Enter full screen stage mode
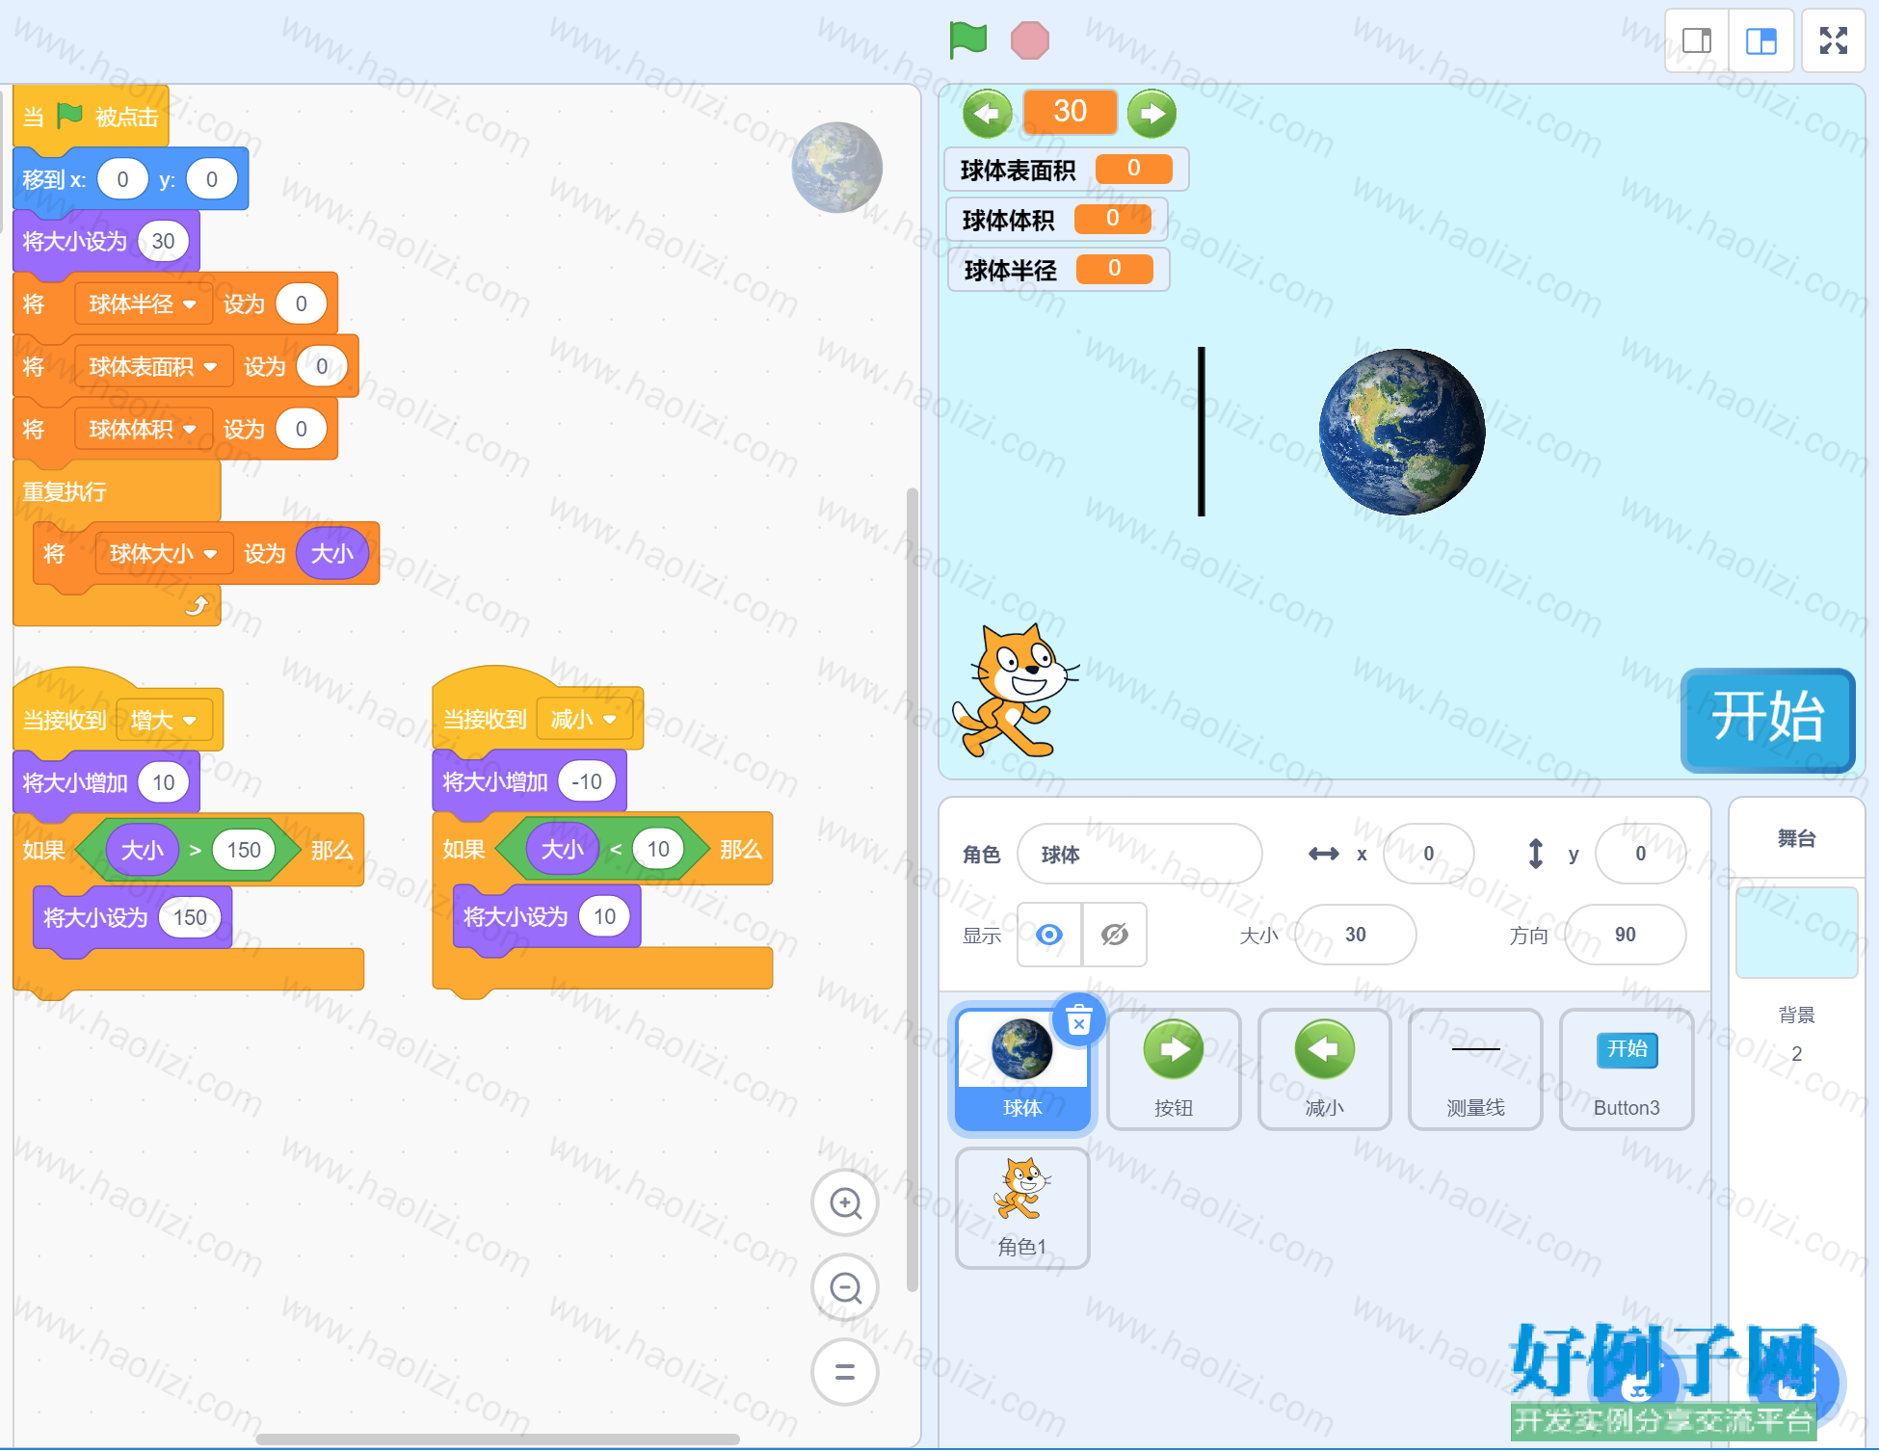1879x1451 pixels. click(x=1833, y=40)
